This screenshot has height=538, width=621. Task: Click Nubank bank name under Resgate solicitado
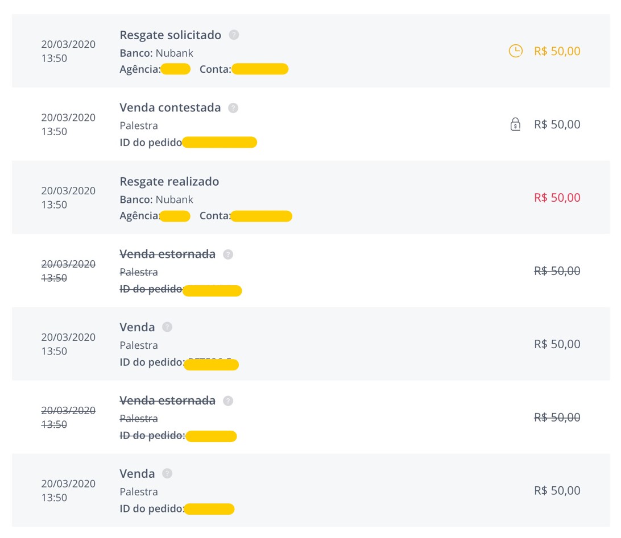pyautogui.click(x=174, y=53)
